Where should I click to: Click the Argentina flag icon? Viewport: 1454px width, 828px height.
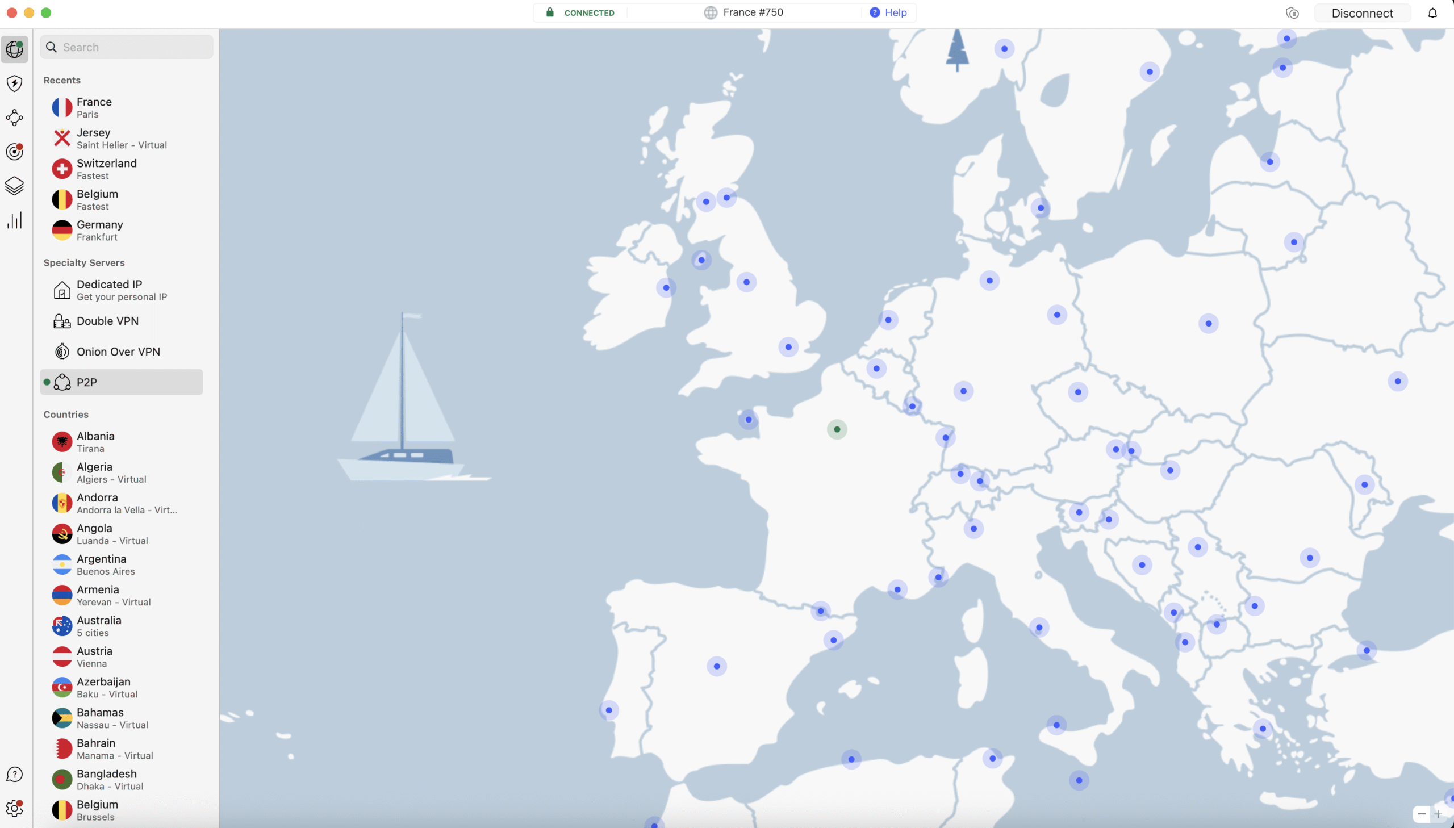[x=62, y=564]
